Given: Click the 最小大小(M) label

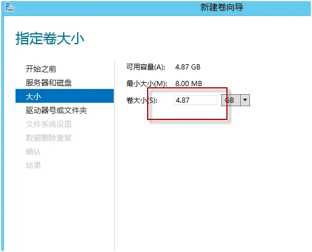Looking at the screenshot, I should (147, 84).
